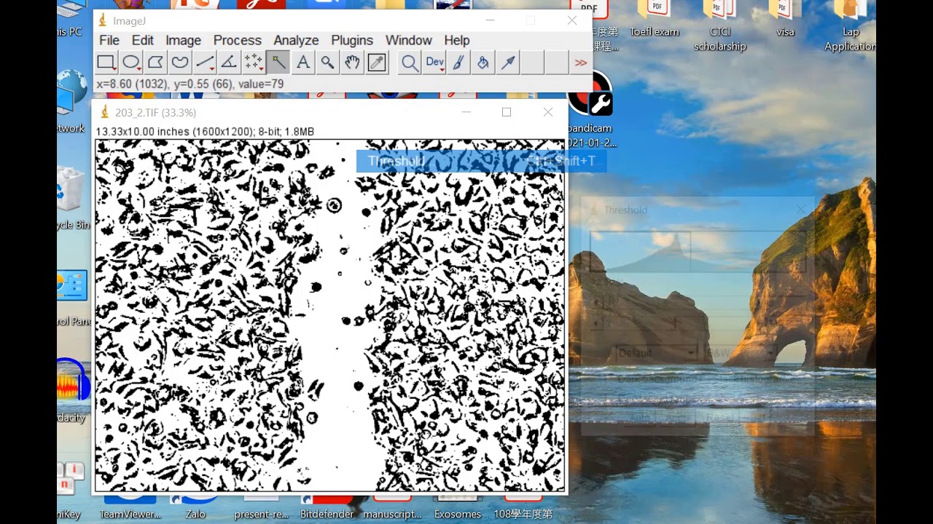Viewport: 933px width, 524px height.
Task: Select the Wand tracing tool
Action: (x=278, y=63)
